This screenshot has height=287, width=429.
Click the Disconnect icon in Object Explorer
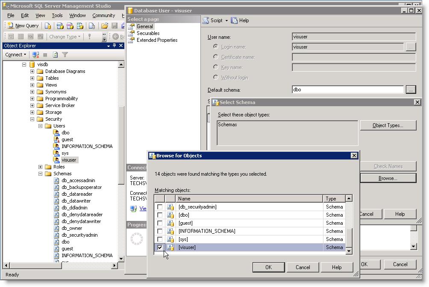35,55
